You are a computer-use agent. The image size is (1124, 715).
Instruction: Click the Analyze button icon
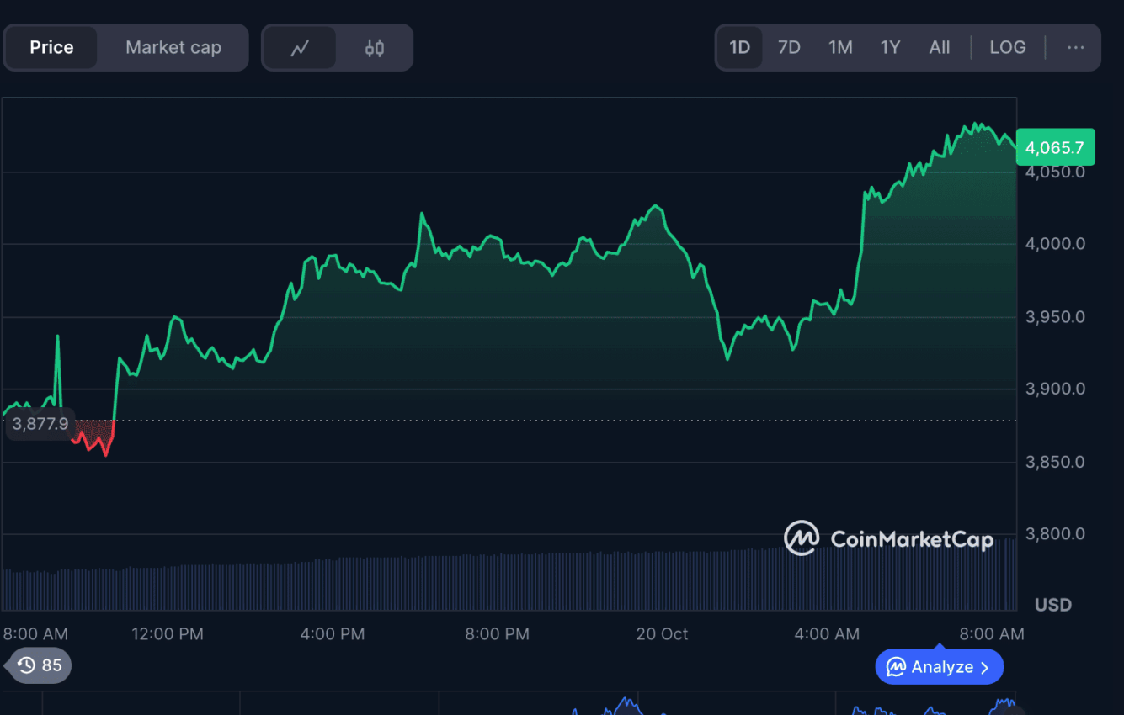click(x=896, y=667)
